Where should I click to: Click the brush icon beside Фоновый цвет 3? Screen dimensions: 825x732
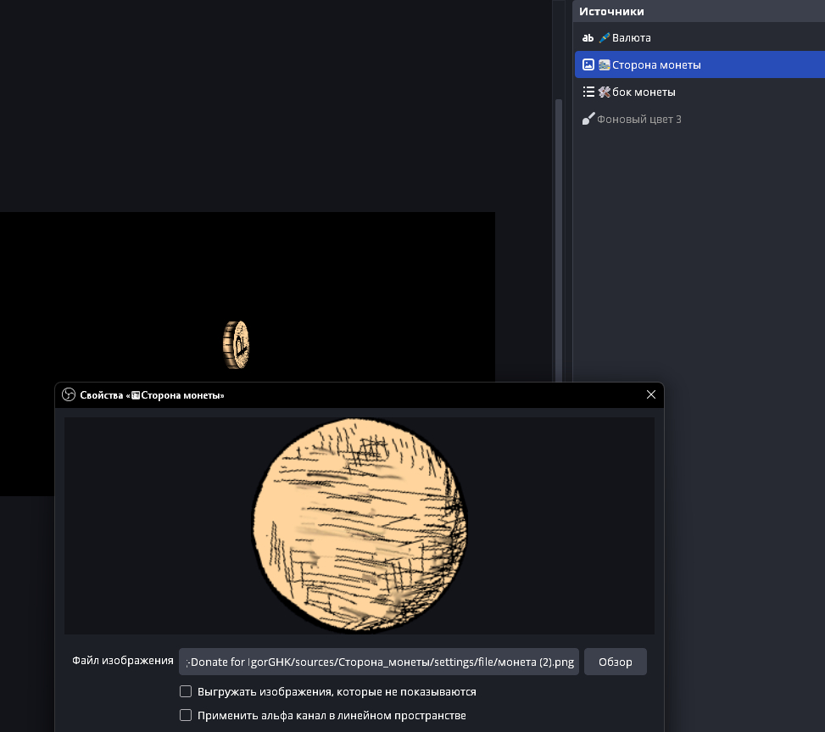pyautogui.click(x=588, y=120)
